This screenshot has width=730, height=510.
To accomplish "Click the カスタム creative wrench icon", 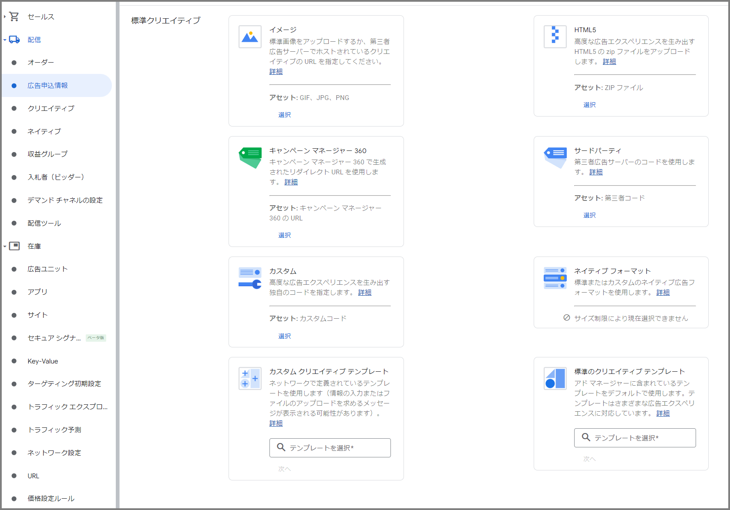I will tap(250, 278).
